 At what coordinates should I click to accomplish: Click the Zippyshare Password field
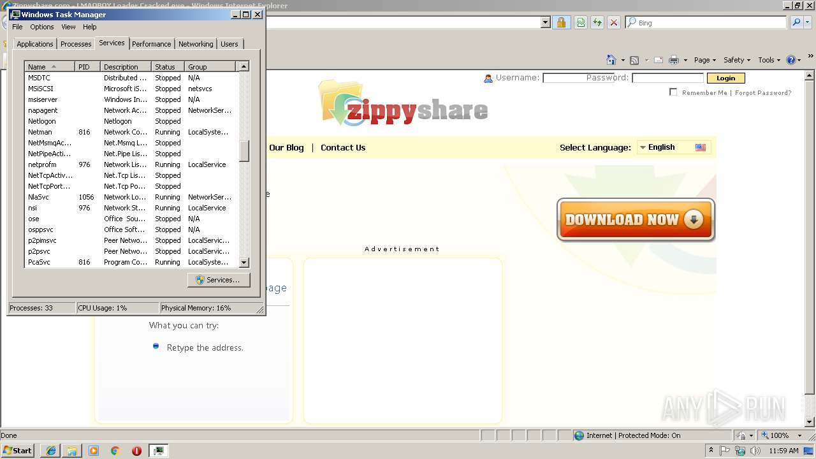(667, 78)
